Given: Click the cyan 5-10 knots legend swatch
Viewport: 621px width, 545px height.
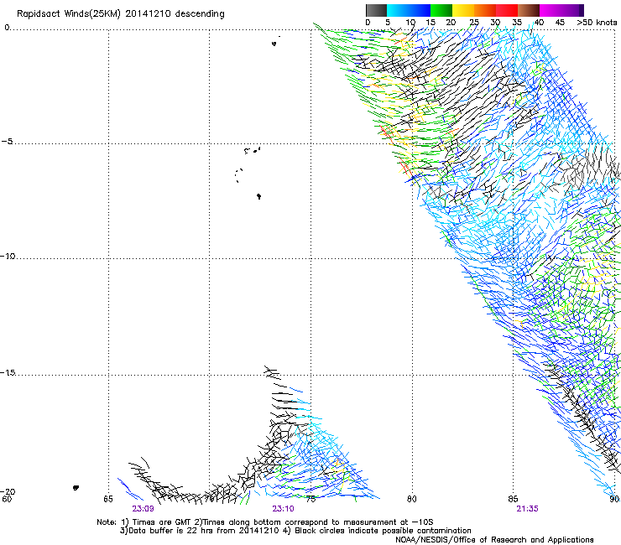Looking at the screenshot, I should tap(398, 10).
